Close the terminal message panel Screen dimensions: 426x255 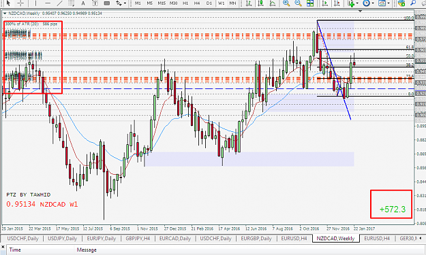3,247
